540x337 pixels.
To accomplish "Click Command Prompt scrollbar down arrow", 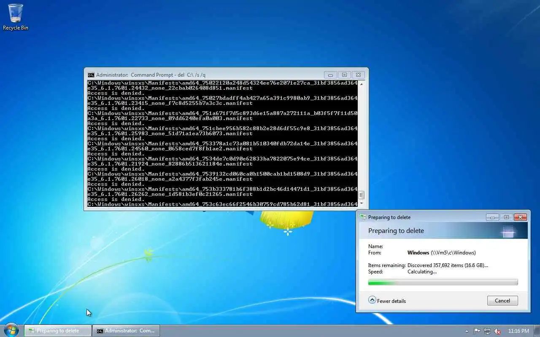I will pos(362,203).
